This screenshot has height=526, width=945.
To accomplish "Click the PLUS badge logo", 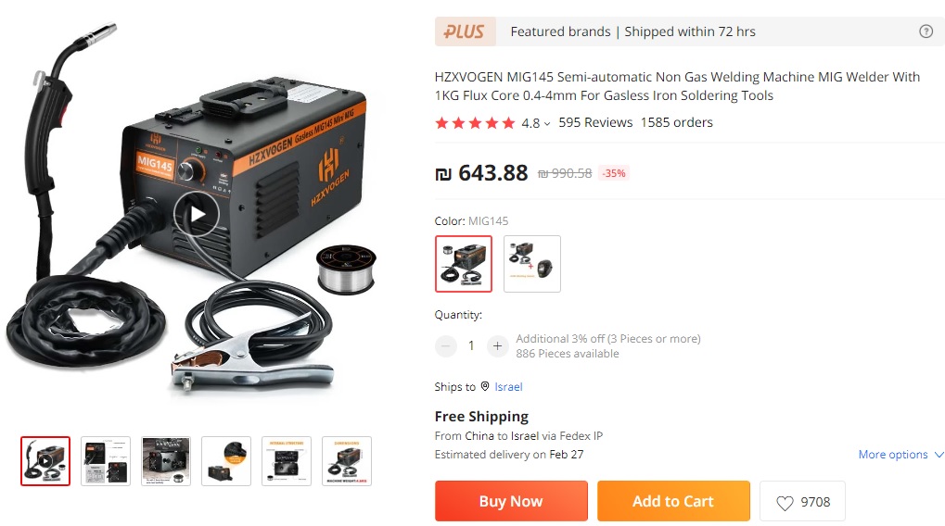I will coord(465,31).
